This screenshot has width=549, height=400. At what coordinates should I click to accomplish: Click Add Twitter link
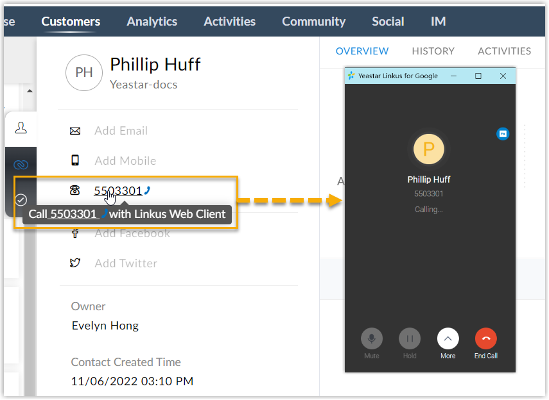[126, 263]
